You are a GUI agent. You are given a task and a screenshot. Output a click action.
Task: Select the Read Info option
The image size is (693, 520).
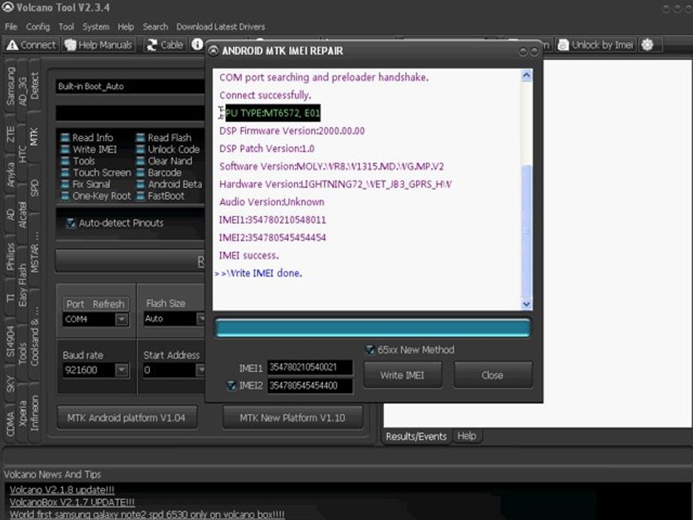[87, 137]
